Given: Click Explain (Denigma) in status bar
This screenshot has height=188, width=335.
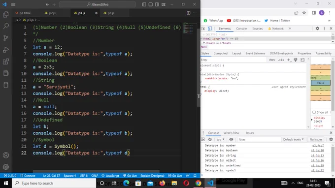Looking at the screenshot, I should click(152, 176).
